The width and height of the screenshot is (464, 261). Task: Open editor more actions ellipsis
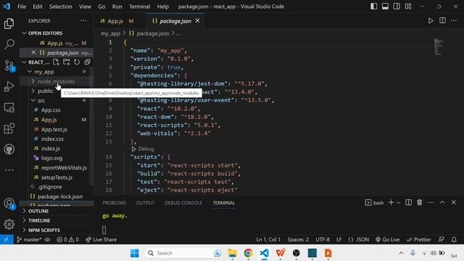(454, 21)
